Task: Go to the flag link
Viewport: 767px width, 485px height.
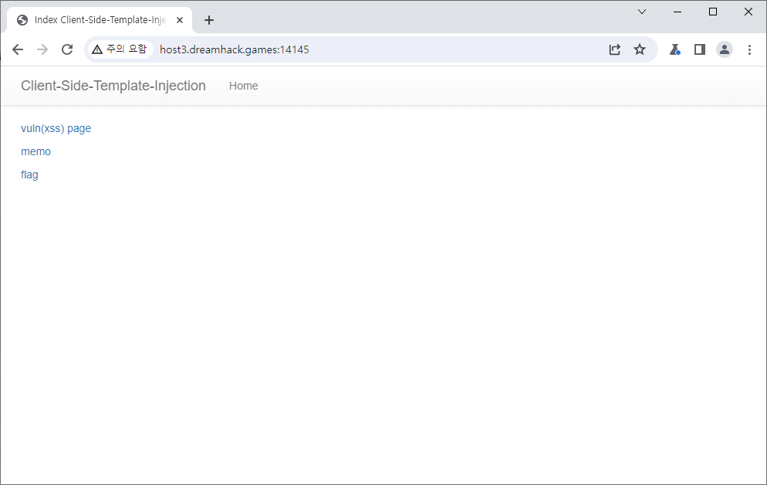Action: [x=29, y=175]
